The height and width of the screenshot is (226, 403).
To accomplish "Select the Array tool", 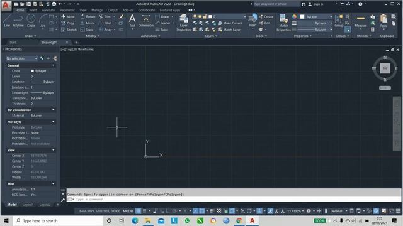I will pos(105,30).
